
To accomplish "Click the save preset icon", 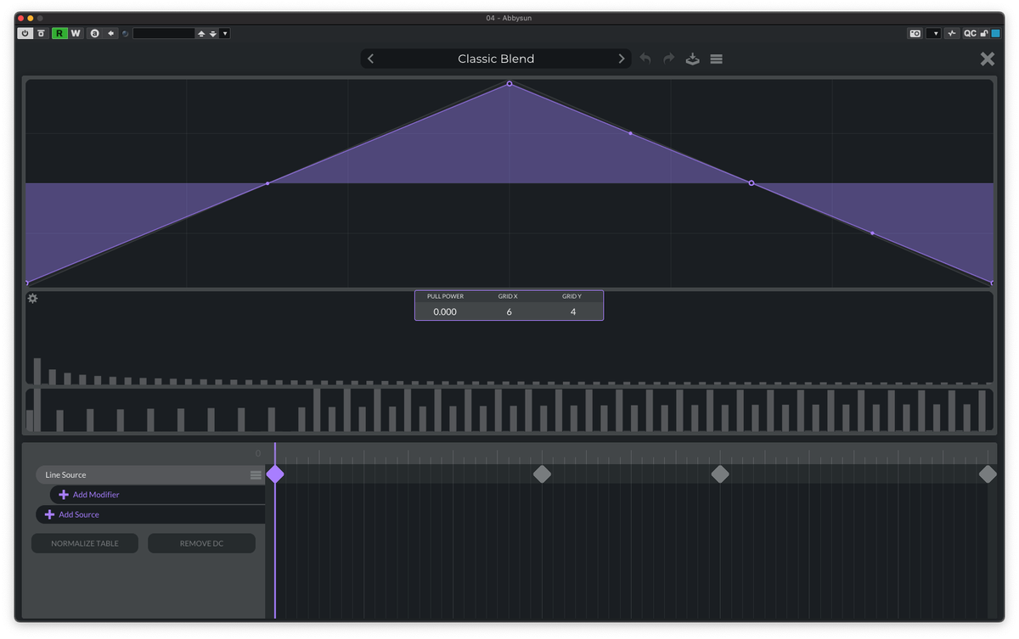I will point(693,59).
